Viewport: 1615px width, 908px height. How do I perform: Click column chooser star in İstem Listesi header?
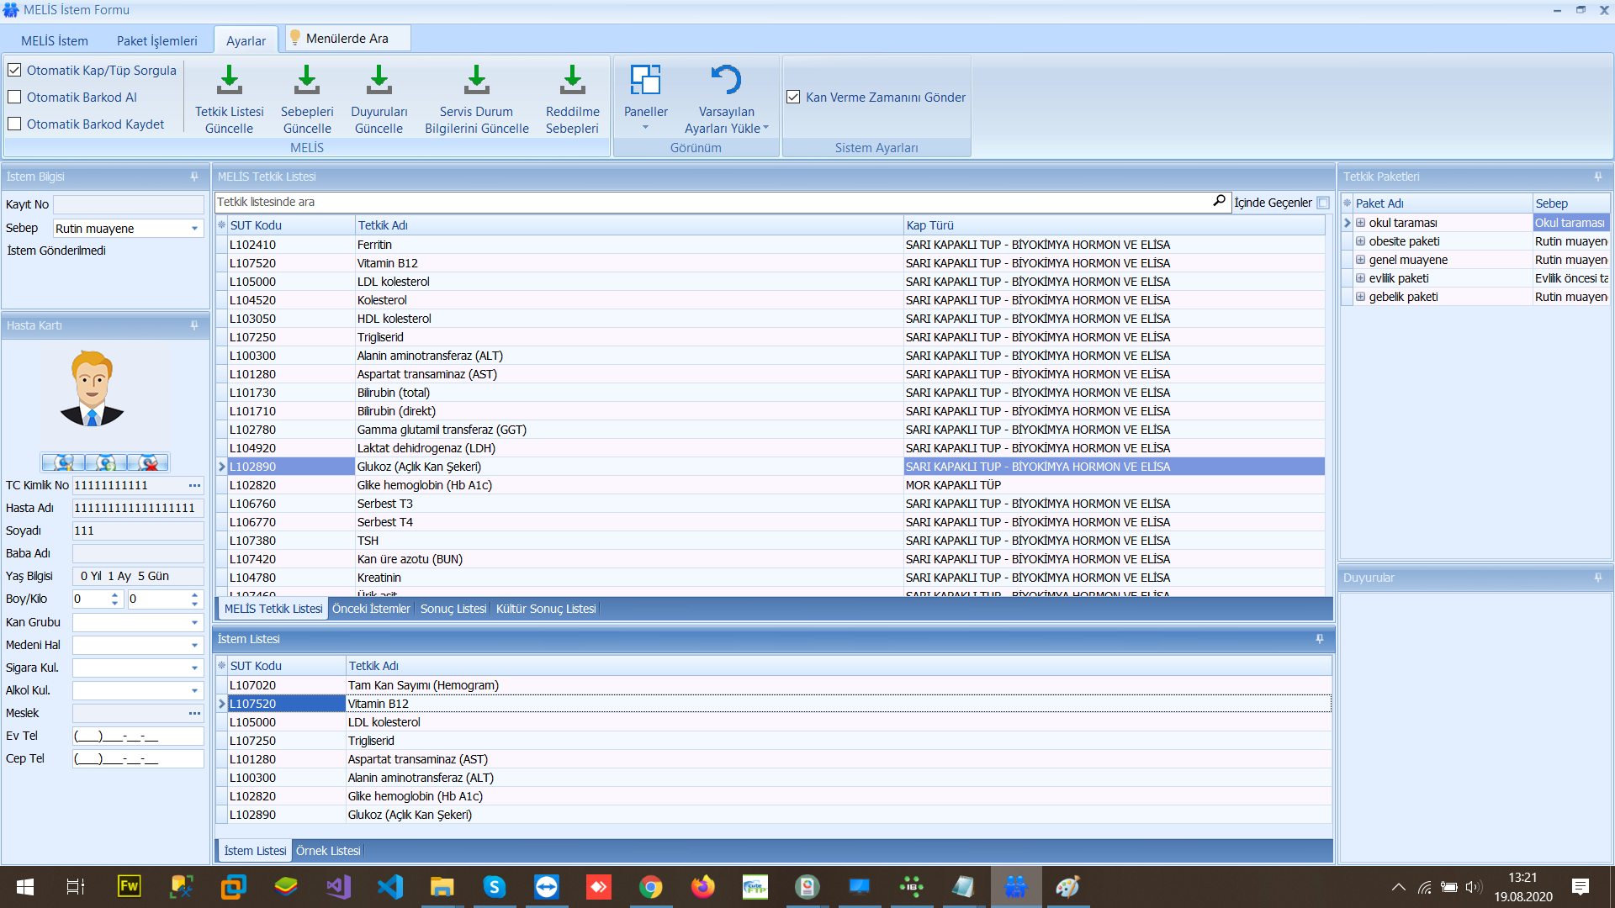click(x=222, y=666)
